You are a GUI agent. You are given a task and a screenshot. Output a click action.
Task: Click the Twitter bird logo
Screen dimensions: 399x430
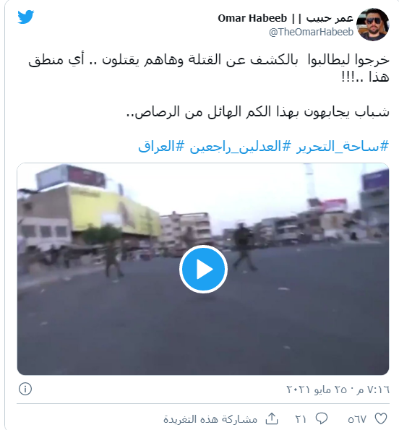[x=26, y=17]
